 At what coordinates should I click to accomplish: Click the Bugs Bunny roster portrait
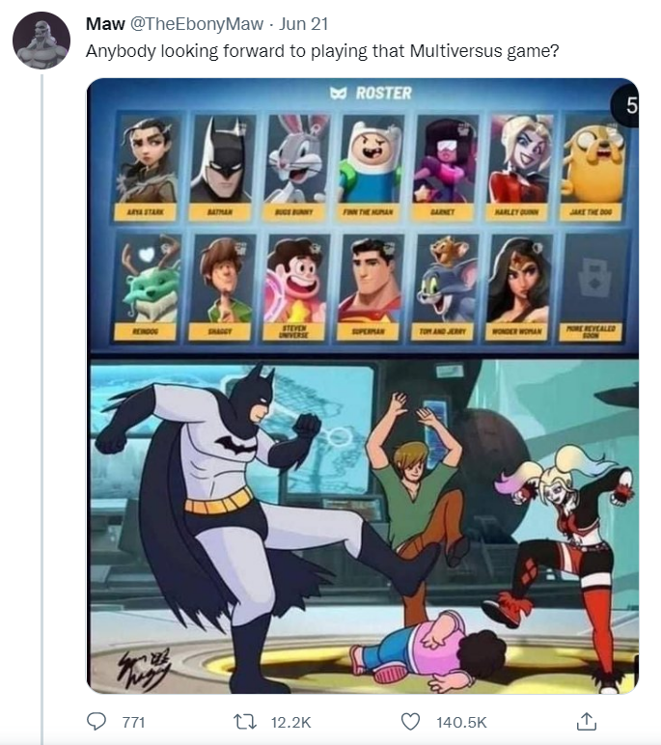(294, 159)
